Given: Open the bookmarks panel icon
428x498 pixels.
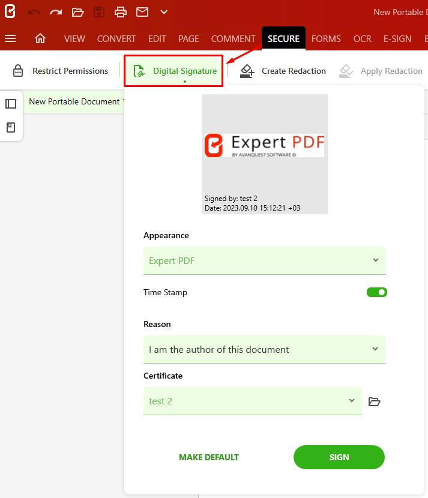Looking at the screenshot, I should point(11,127).
